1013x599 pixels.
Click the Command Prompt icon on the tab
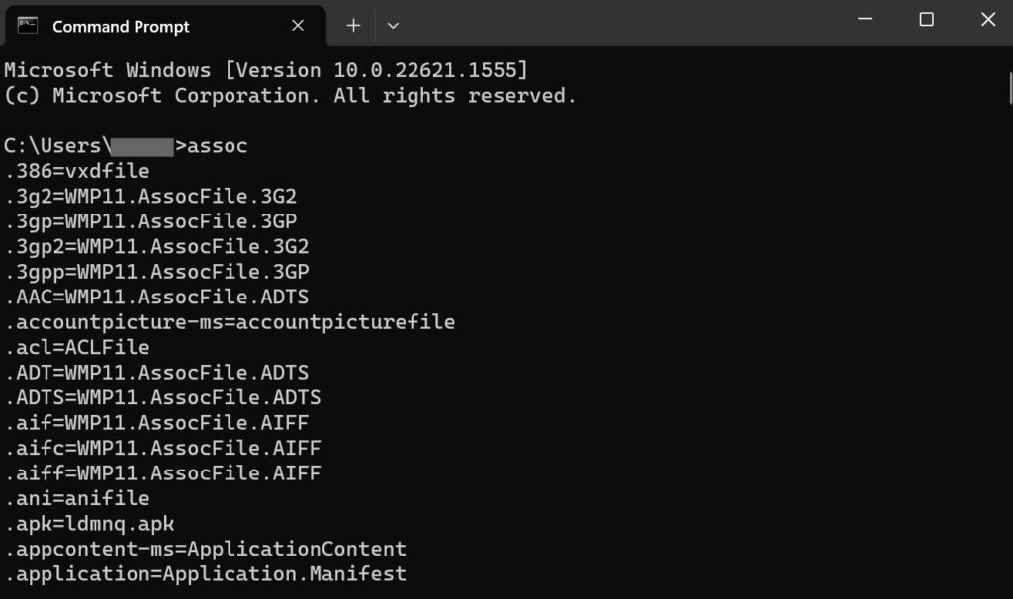coord(27,25)
